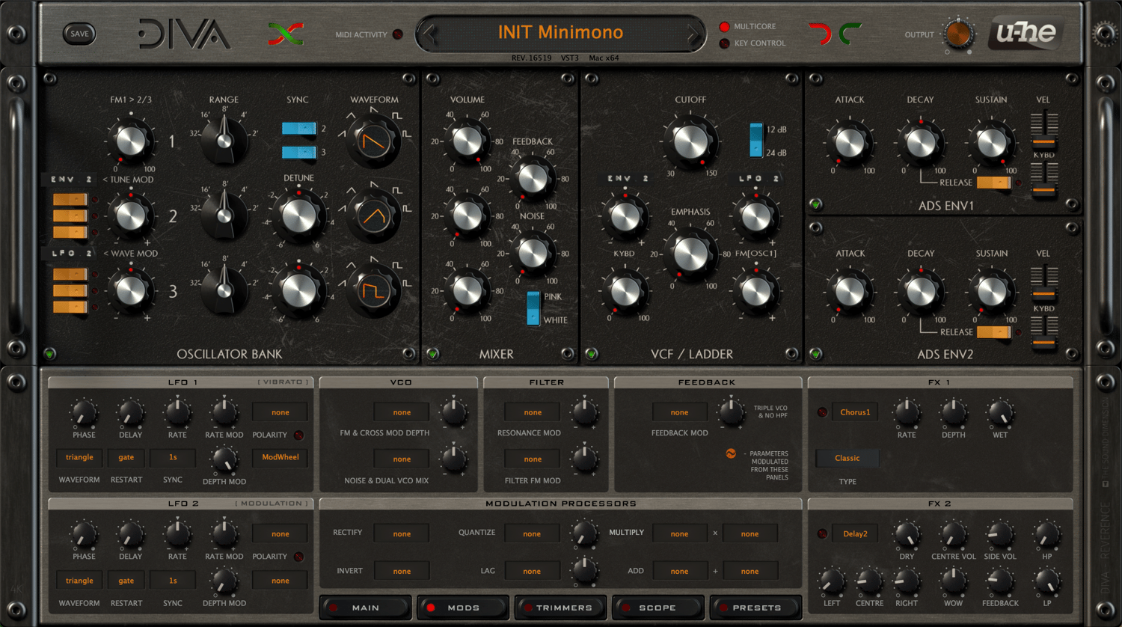This screenshot has width=1122, height=627.
Task: Open LFO 1 sync 1s dropdown
Action: (173, 457)
